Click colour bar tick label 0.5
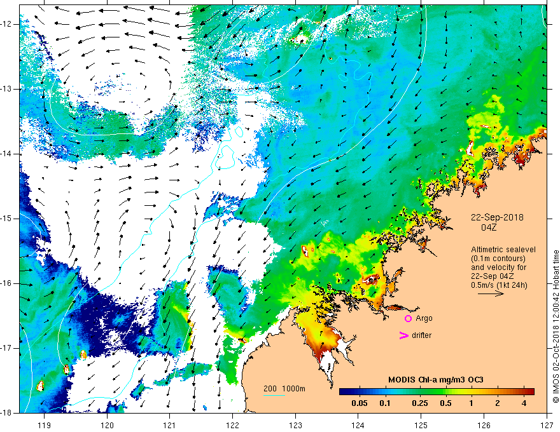560x432 pixels. point(445,403)
